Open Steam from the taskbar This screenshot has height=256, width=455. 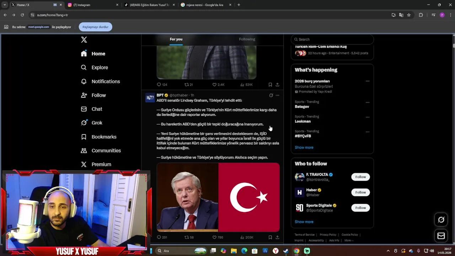click(286, 251)
